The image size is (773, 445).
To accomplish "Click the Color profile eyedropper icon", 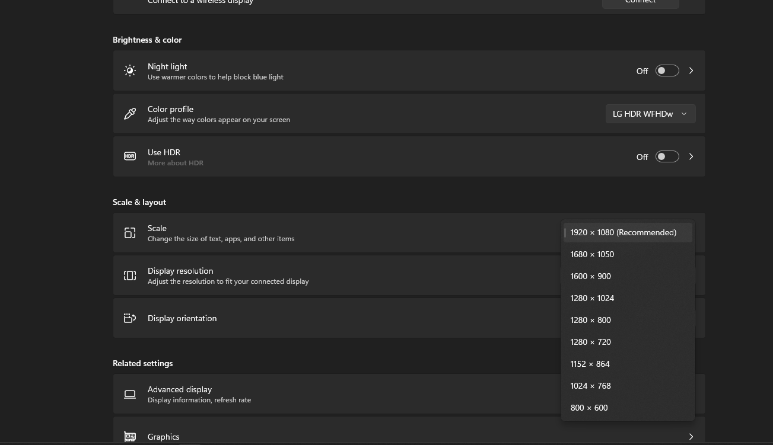I will [x=130, y=114].
